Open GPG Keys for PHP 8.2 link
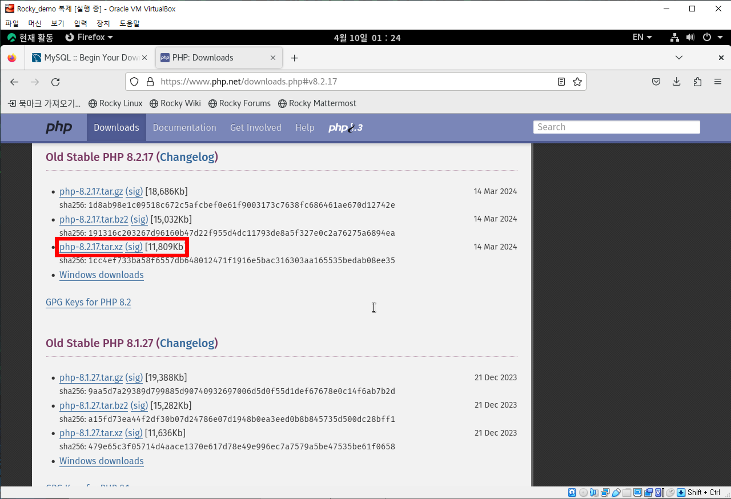 pyautogui.click(x=88, y=302)
